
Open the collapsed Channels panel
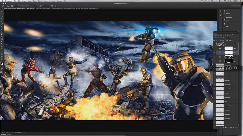click(227, 24)
